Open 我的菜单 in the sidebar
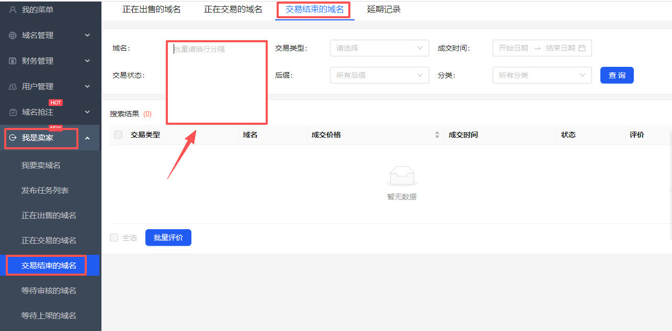 click(x=38, y=9)
